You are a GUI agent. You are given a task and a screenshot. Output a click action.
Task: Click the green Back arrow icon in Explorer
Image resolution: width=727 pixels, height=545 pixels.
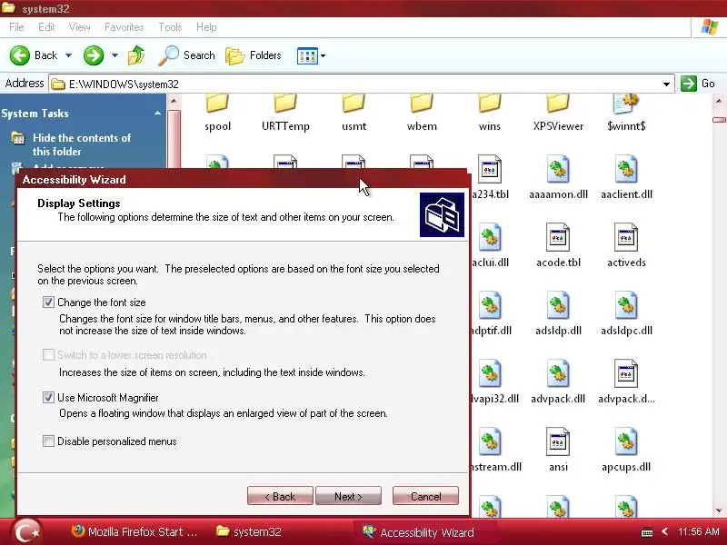(x=20, y=55)
